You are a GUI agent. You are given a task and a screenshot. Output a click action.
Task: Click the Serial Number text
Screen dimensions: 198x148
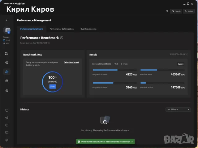(x=35, y=43)
